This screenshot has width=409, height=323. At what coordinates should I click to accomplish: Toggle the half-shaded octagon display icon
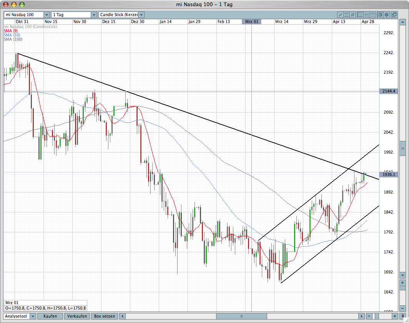(x=380, y=15)
